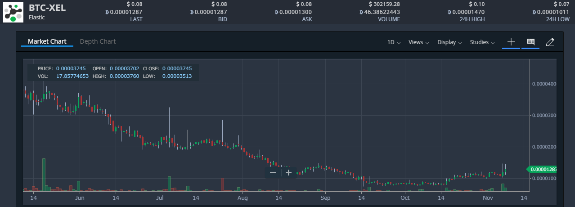Click the tall green volume bar in mid-May

tap(44, 175)
